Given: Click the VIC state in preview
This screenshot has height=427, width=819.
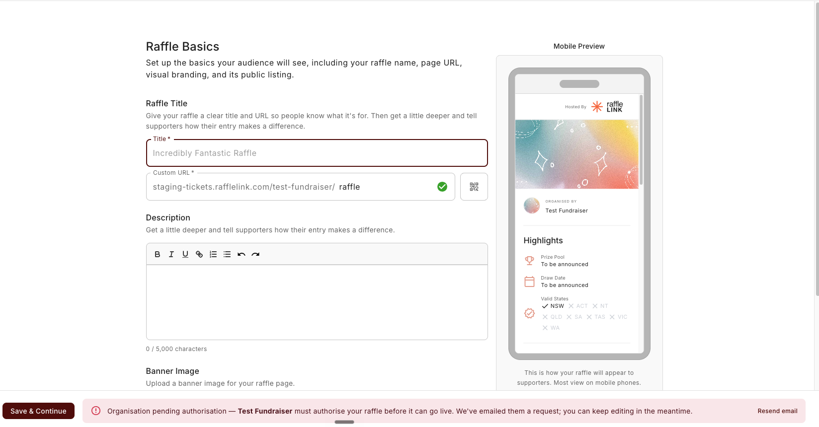Looking at the screenshot, I should click(618, 317).
